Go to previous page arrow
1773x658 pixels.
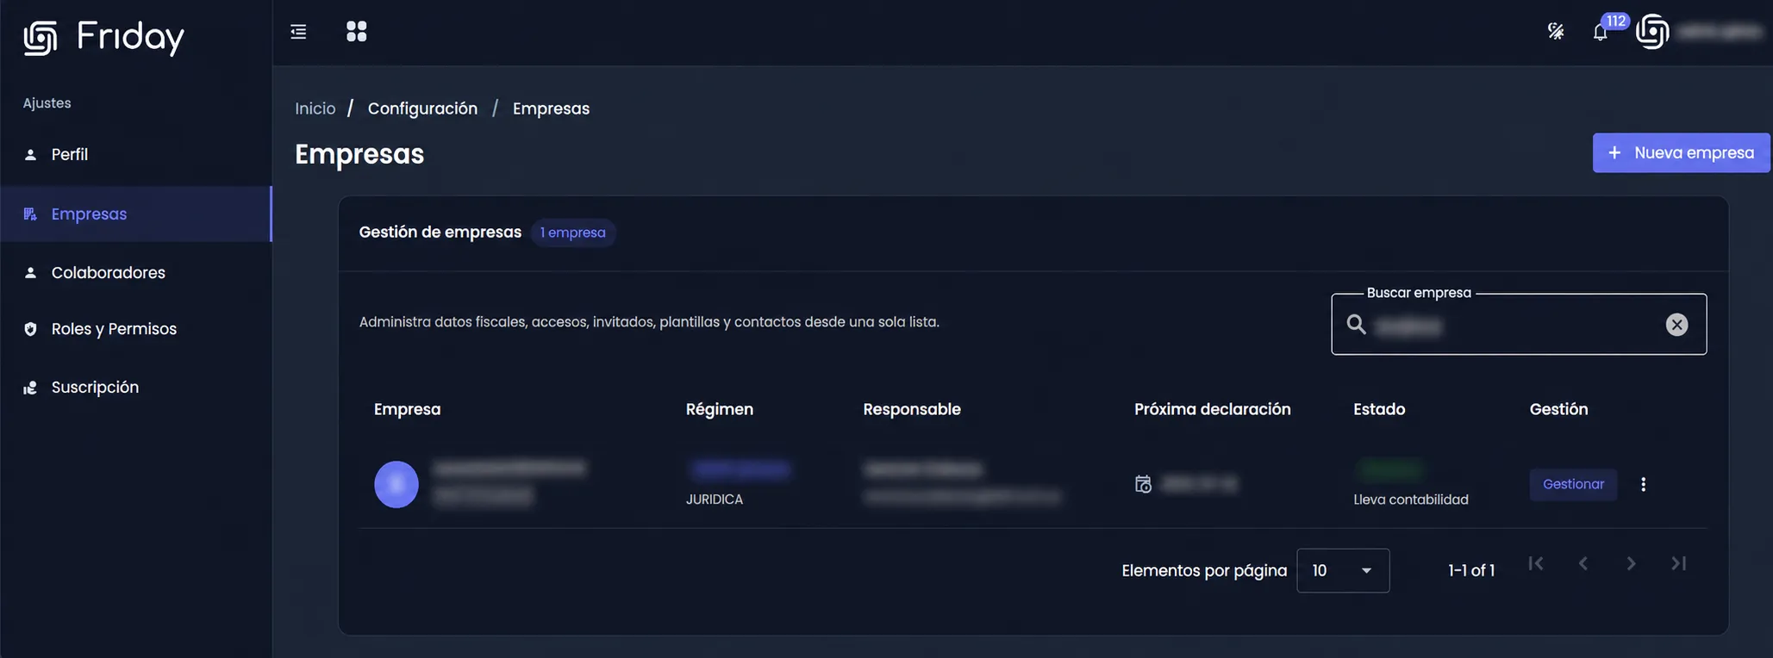tap(1583, 563)
